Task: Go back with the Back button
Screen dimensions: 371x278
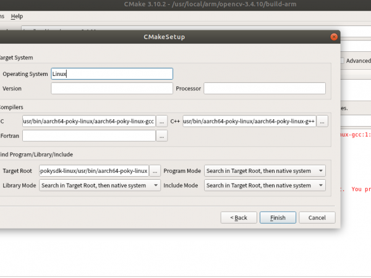Action: 238,217
